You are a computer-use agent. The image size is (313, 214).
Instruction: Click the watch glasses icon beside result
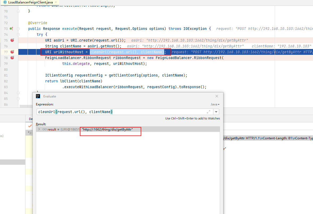[x=44, y=129]
